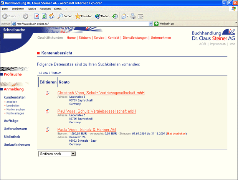
Task: Click the History (Verlauf) clock icon
Action: [115, 16]
